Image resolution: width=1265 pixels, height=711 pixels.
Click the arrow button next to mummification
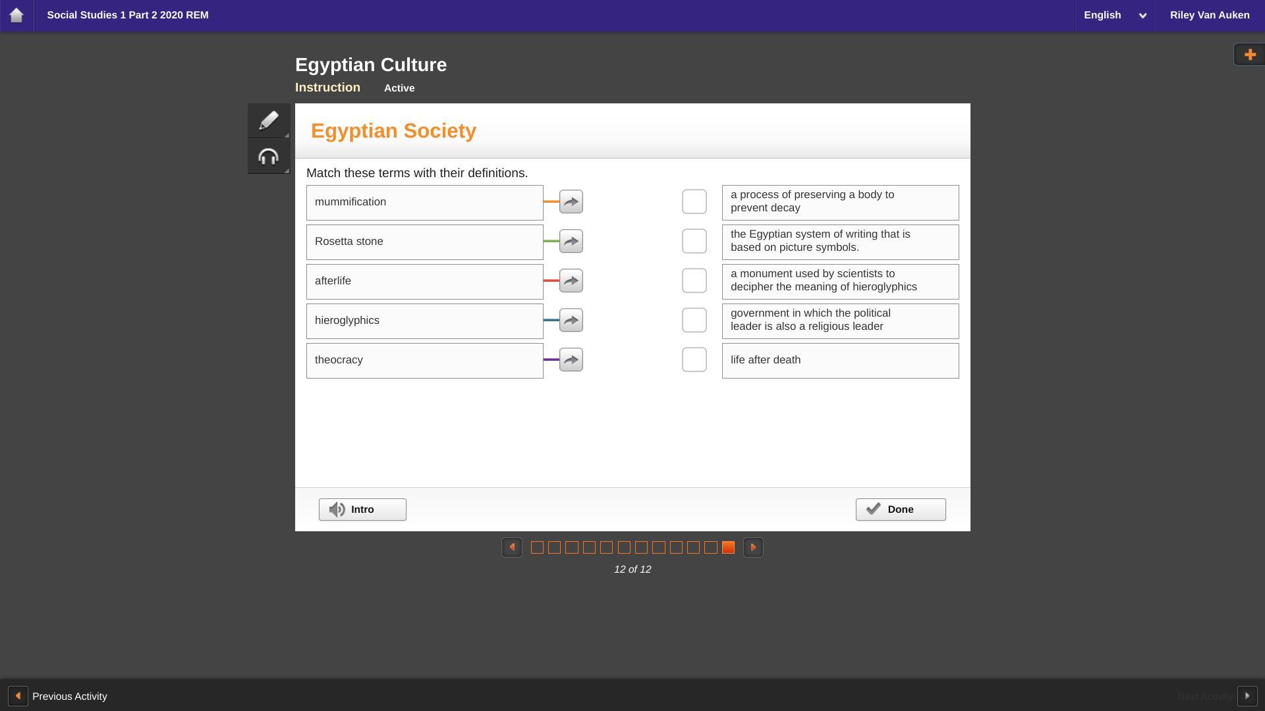[x=571, y=202]
